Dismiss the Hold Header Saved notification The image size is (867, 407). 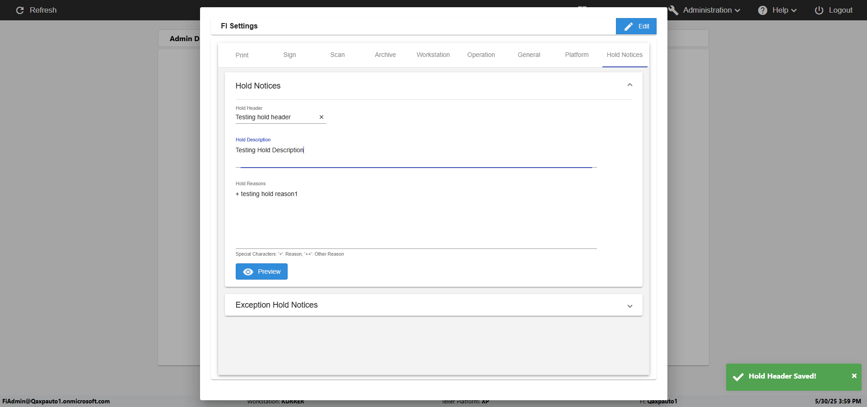click(x=854, y=376)
